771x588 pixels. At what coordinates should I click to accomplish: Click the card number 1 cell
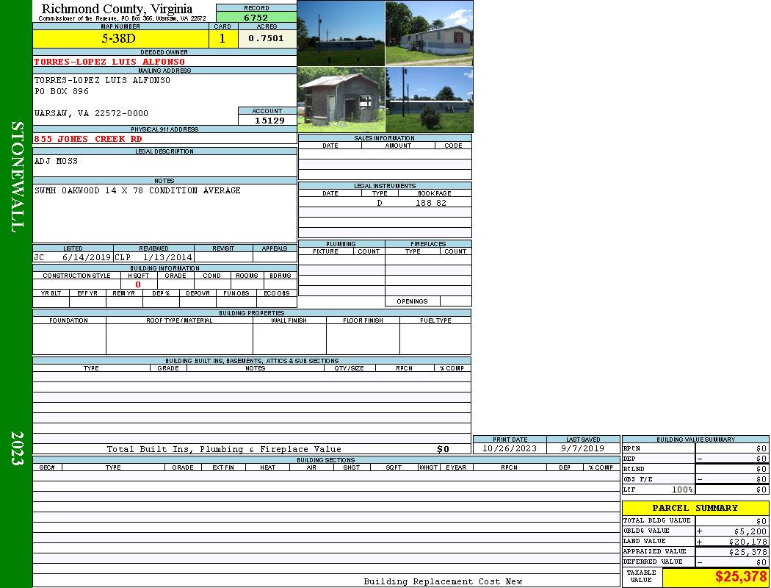click(x=222, y=39)
